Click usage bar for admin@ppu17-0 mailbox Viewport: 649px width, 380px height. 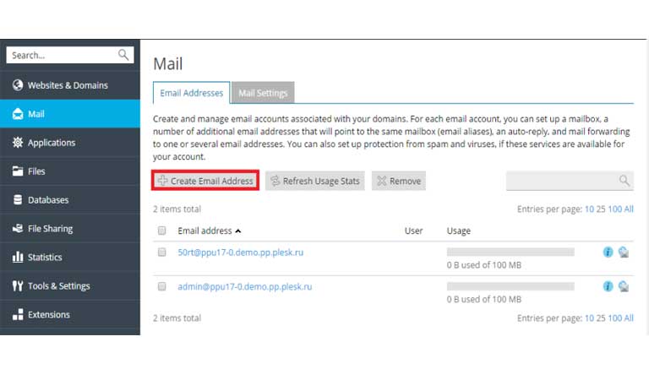tap(510, 286)
